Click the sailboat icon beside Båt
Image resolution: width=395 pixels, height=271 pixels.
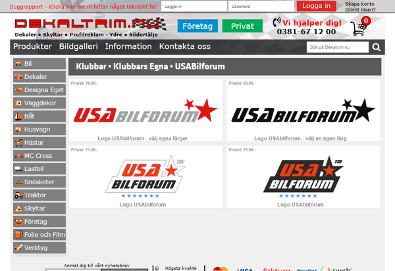[x=18, y=116]
